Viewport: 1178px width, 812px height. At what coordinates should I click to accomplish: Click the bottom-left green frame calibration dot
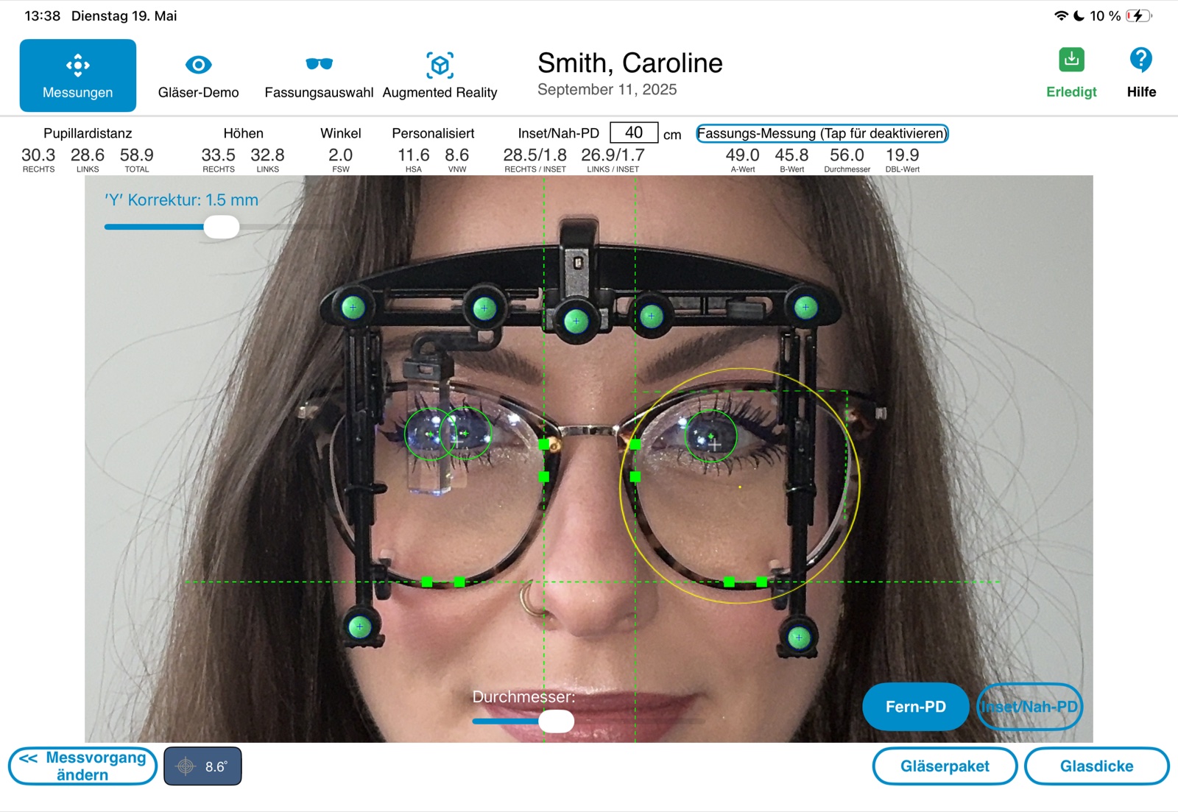[x=359, y=627]
